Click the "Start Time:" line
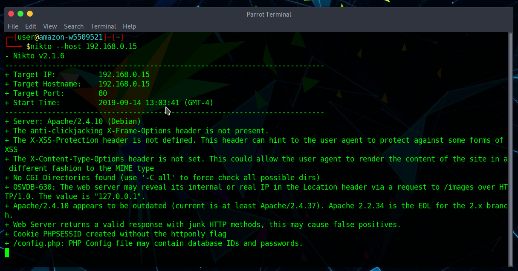The width and height of the screenshot is (518, 271). coord(109,103)
